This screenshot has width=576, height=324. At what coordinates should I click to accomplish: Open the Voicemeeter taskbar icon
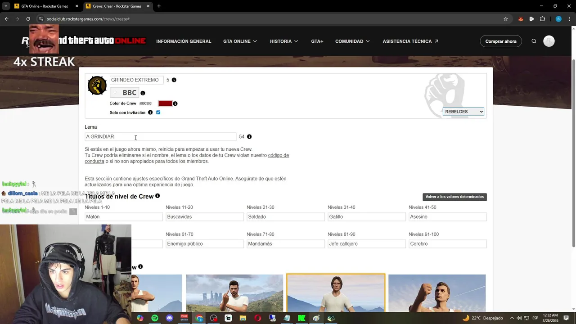(184, 318)
